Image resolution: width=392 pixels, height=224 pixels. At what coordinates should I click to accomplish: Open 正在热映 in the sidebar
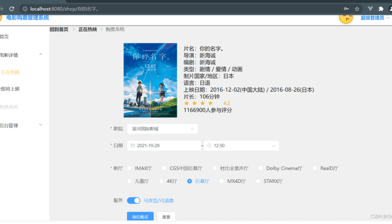click(10, 72)
